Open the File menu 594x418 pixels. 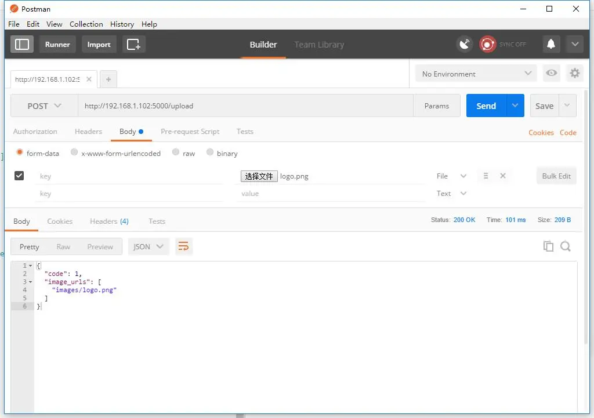(x=14, y=24)
